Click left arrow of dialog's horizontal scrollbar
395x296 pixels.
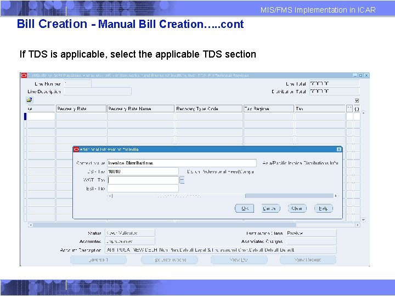coord(110,196)
